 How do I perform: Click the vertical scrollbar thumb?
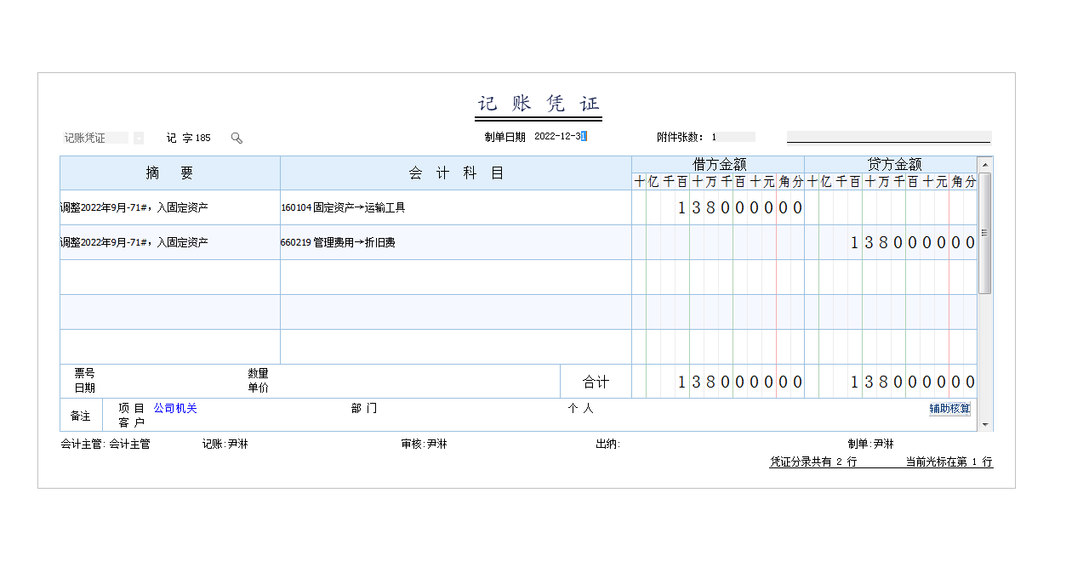point(985,233)
